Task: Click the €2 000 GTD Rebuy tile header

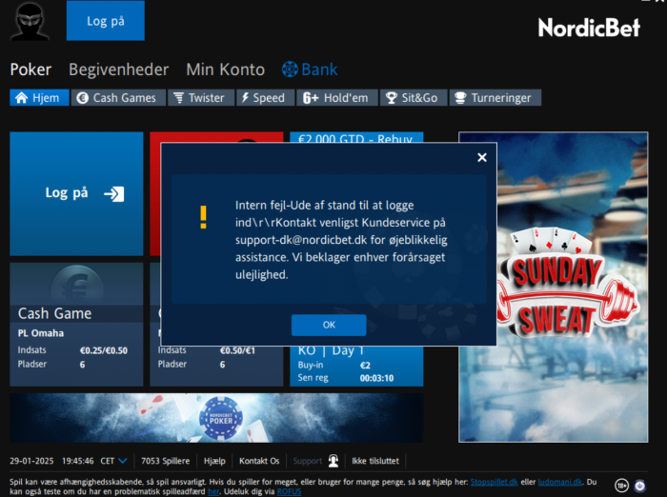Action: (356, 138)
